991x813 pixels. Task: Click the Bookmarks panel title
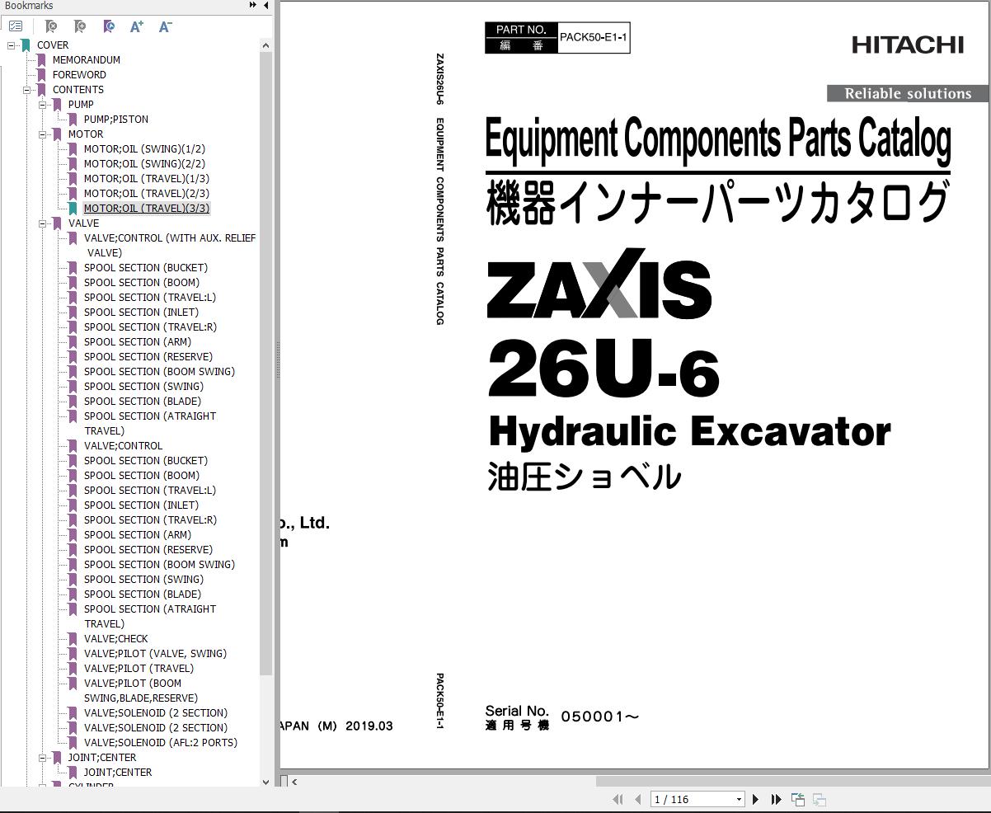[29, 6]
